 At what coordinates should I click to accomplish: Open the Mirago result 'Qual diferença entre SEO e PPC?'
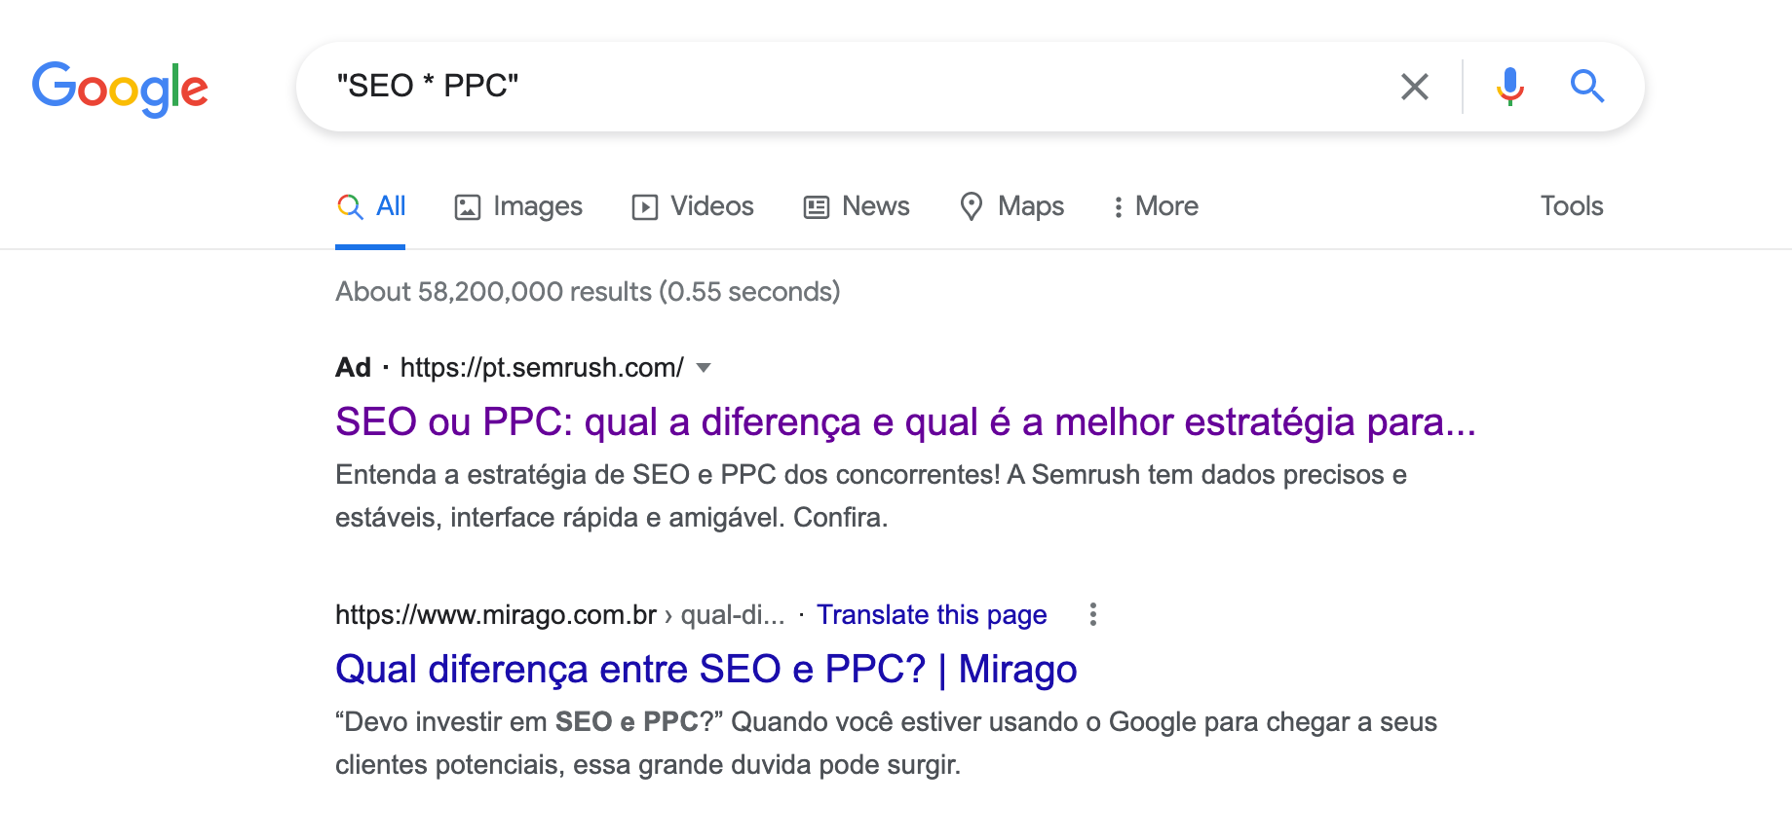(x=705, y=670)
